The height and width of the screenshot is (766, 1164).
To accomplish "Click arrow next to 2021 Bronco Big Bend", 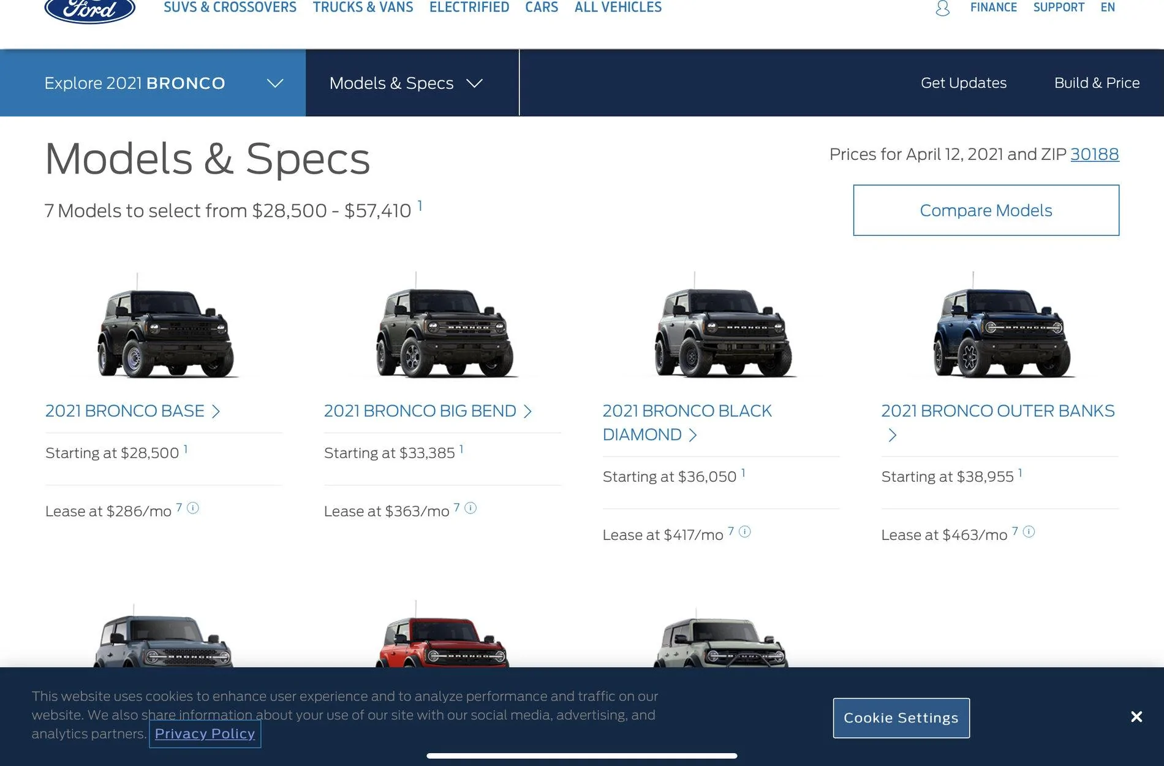I will (x=527, y=411).
